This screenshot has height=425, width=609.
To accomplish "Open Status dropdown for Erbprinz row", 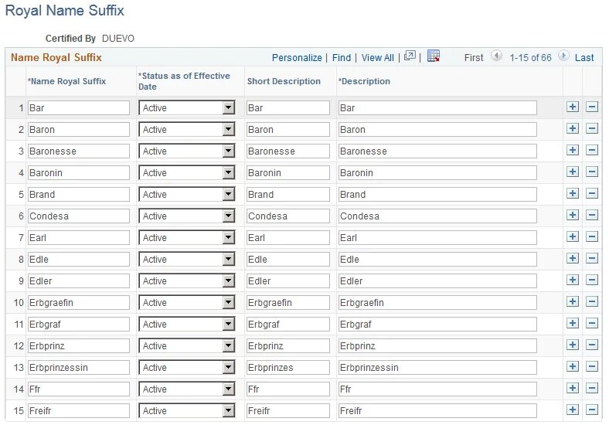I will pos(228,346).
